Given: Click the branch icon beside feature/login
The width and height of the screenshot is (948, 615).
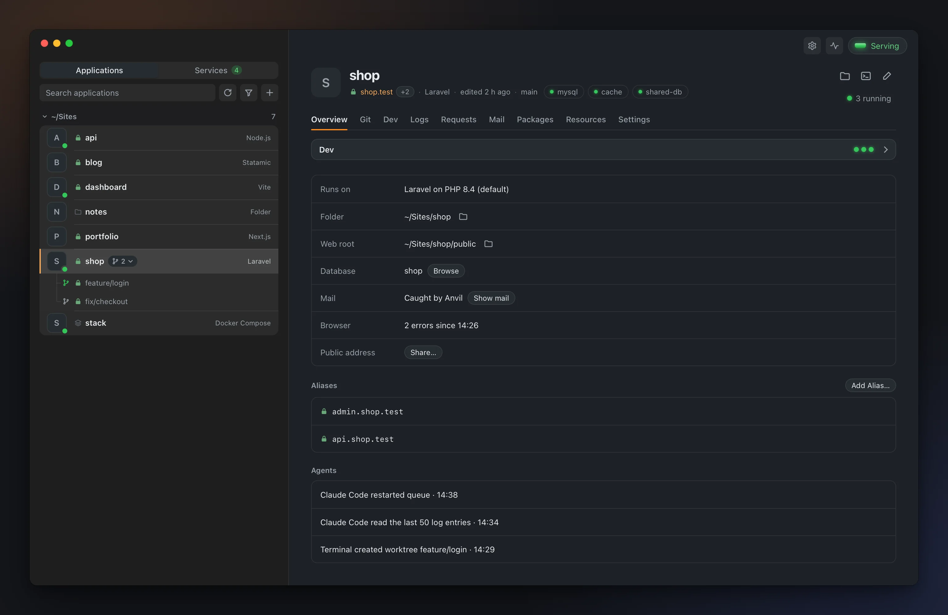Looking at the screenshot, I should pyautogui.click(x=66, y=282).
